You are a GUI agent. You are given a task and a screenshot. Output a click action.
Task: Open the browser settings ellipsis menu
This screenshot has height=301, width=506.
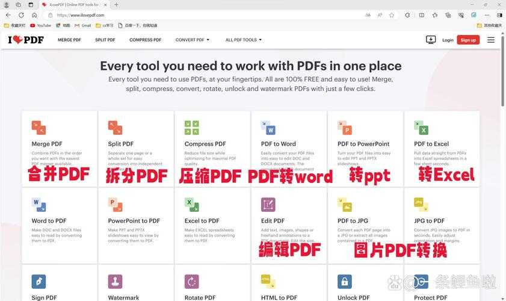coord(487,15)
